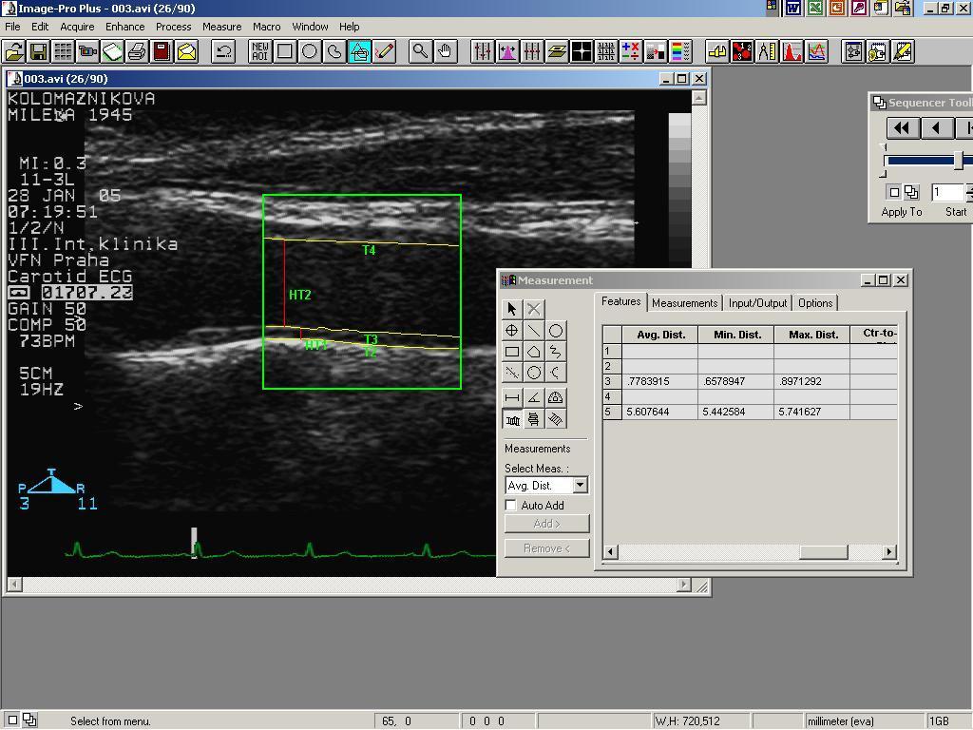Click the Start frame input field

[947, 192]
